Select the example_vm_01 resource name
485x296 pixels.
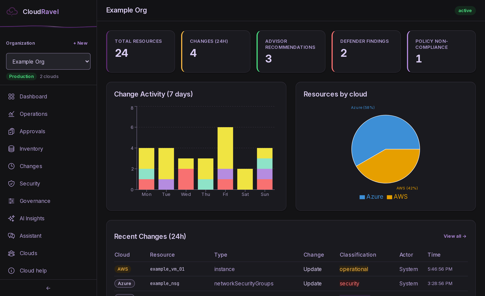167,269
